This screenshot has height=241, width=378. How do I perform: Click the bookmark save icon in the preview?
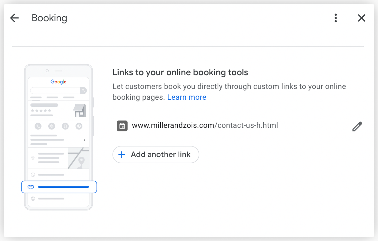click(65, 126)
